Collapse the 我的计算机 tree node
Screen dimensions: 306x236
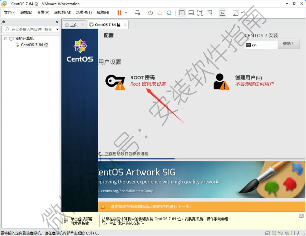pos(6,39)
